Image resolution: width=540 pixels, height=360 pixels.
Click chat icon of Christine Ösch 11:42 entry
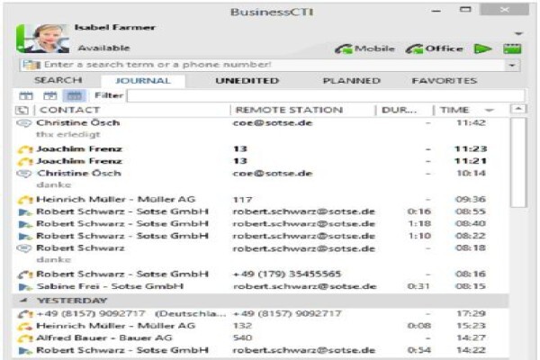pos(23,123)
